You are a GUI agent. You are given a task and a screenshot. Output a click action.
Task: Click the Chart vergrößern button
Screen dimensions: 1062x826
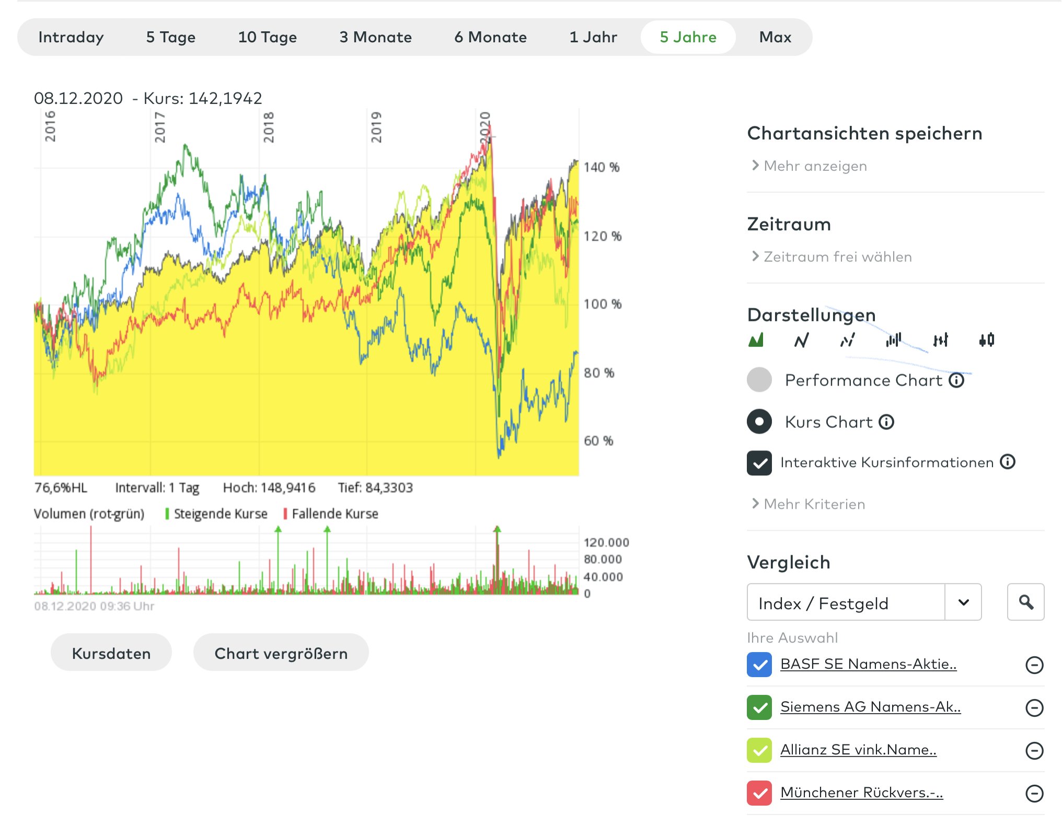[281, 653]
